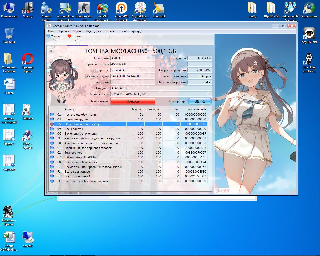Launch Браузер Opera shortcut
This screenshot has width=320, height=256.
[28, 62]
